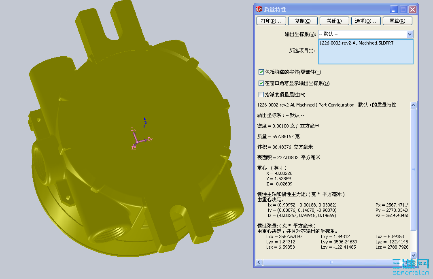Enable 包括隐藏的实体/零部件 option

point(261,72)
